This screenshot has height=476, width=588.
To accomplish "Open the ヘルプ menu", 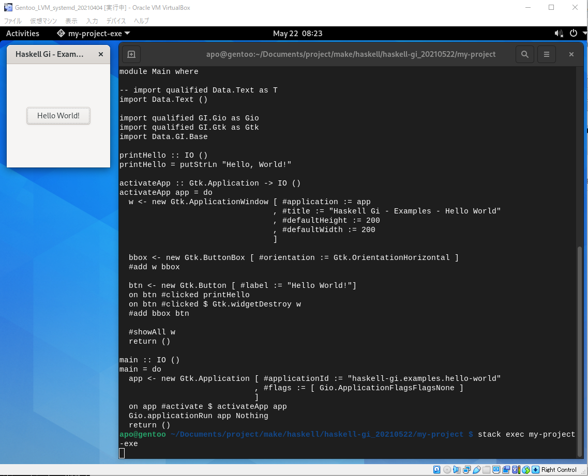I will coord(141,21).
